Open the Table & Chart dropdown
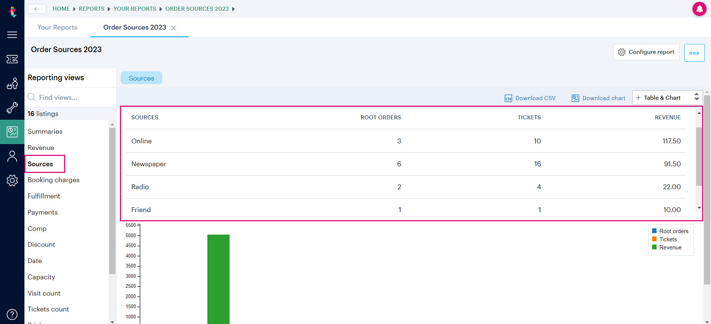 (667, 98)
